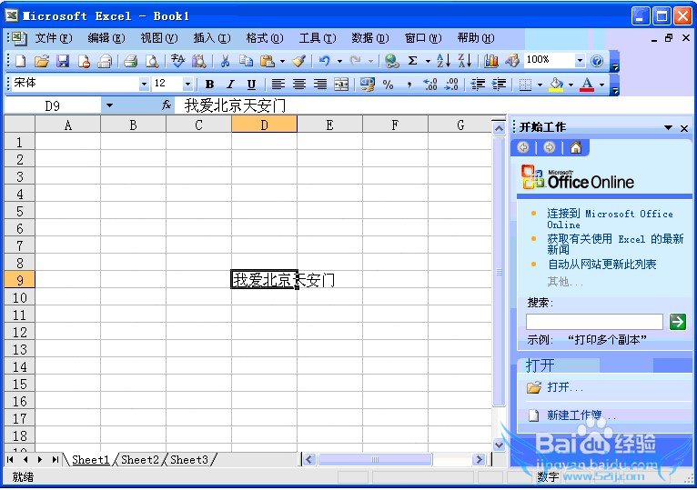Merge and center selected cells
The image size is (697, 490).
[341, 84]
